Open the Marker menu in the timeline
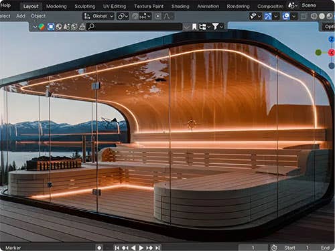335x251 pixels. 13,248
